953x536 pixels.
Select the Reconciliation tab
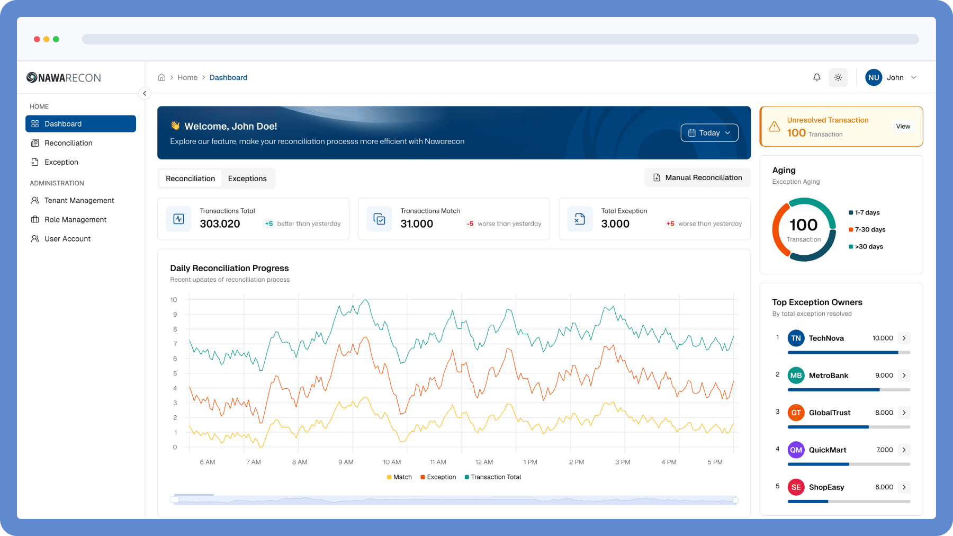tap(190, 178)
